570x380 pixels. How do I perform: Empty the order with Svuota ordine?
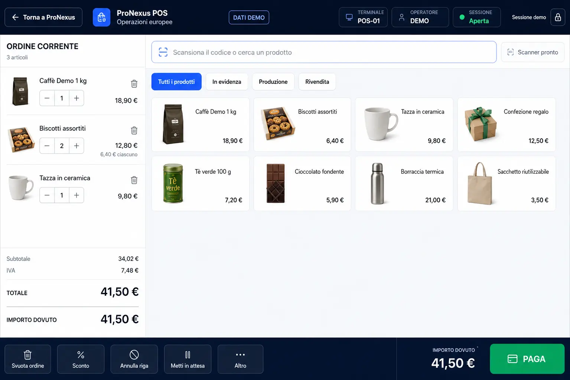coord(28,359)
